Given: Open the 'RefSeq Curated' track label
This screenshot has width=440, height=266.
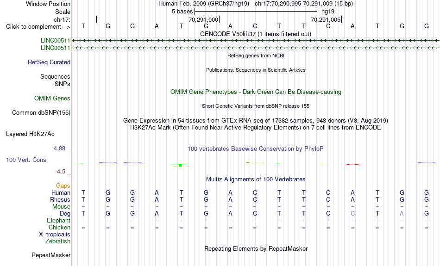Looking at the screenshot, I should pyautogui.click(x=49, y=62).
